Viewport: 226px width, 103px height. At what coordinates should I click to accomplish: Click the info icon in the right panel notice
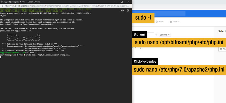221,49
